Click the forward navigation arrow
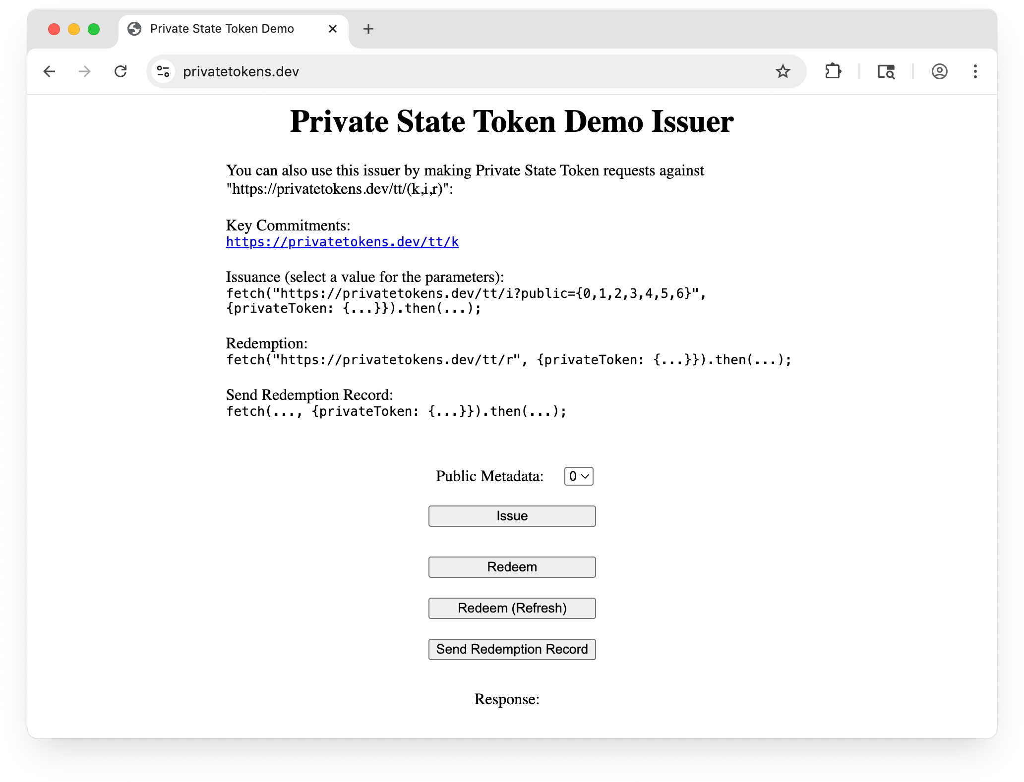 84,71
